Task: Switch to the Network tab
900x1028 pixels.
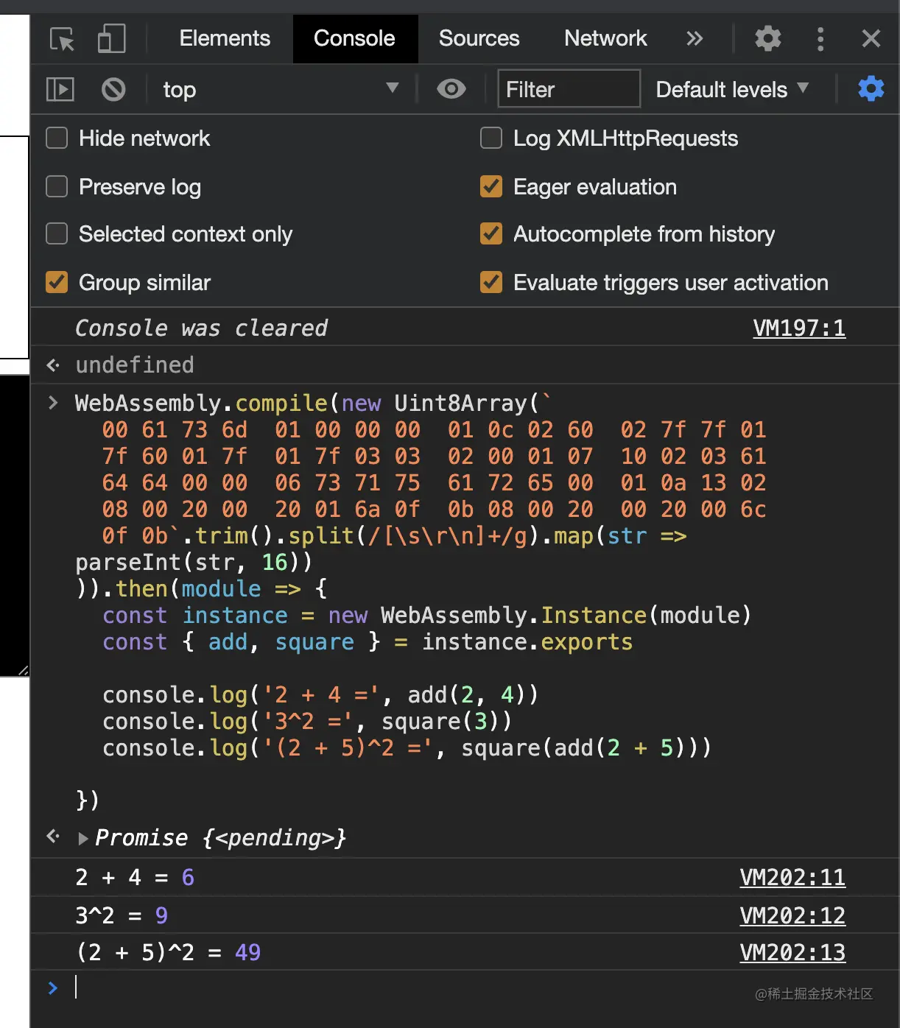Action: point(605,38)
